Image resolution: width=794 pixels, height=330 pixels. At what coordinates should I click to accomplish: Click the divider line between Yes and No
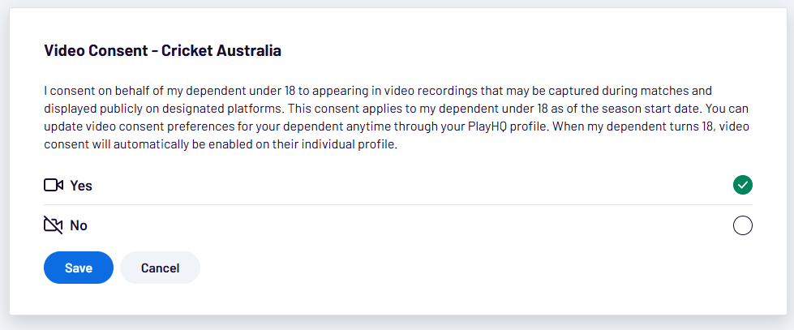(397, 205)
